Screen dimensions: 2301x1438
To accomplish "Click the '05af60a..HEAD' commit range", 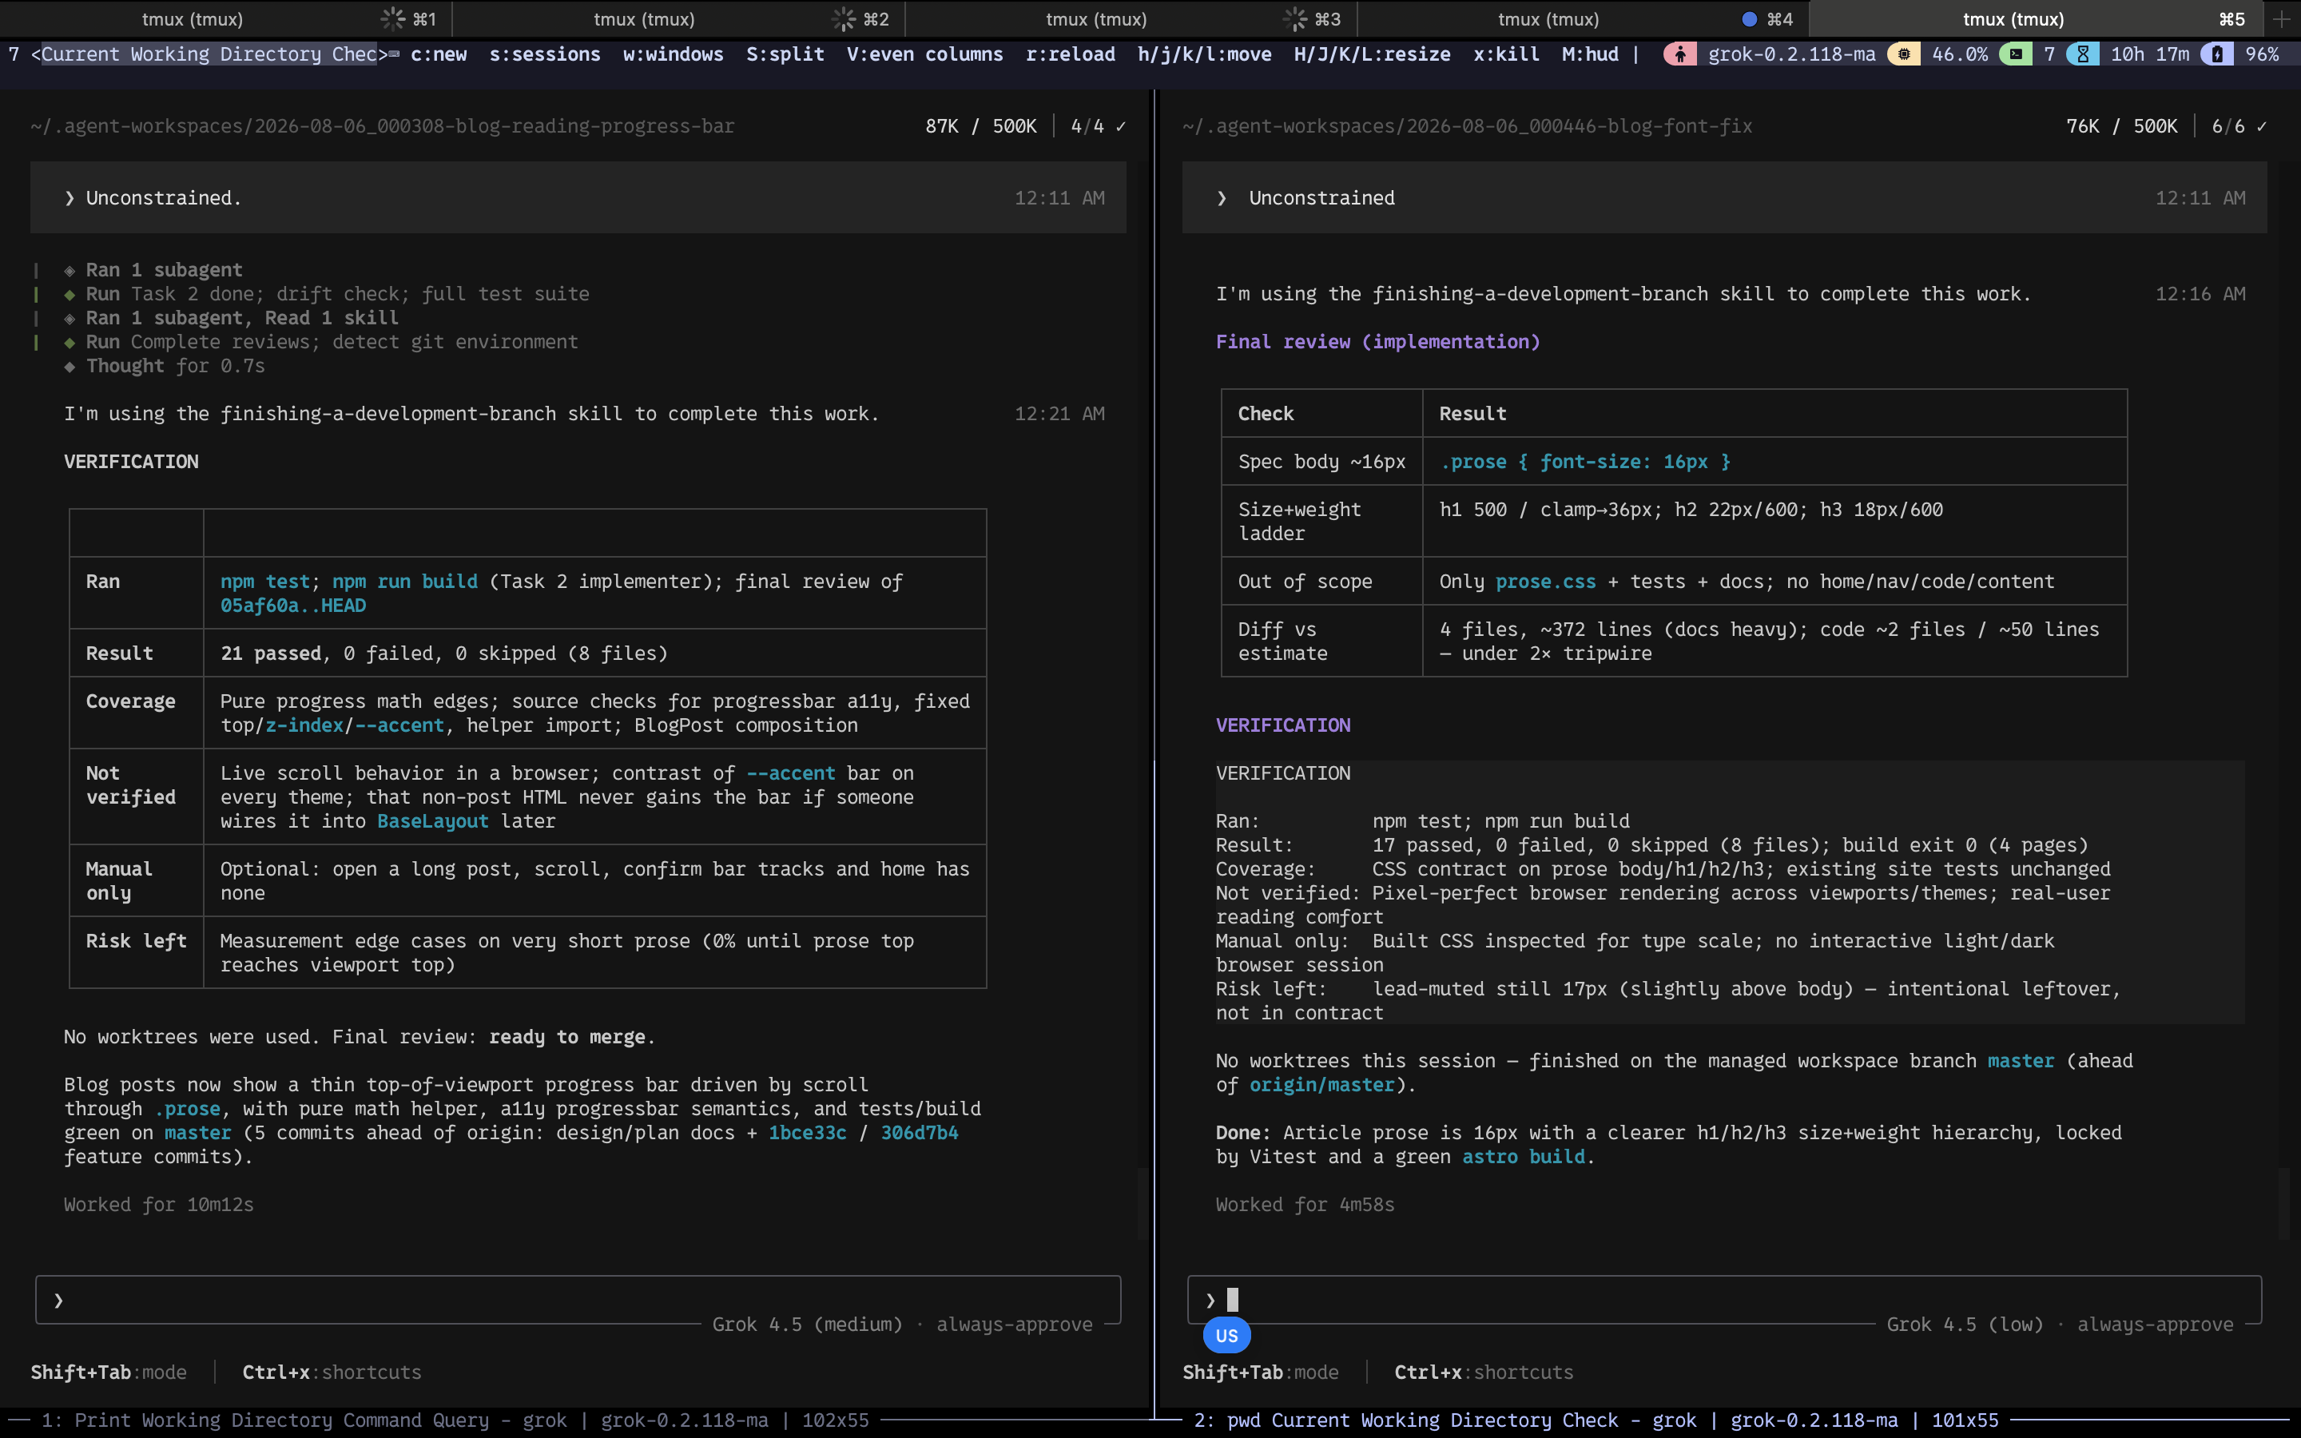I will pyautogui.click(x=293, y=606).
